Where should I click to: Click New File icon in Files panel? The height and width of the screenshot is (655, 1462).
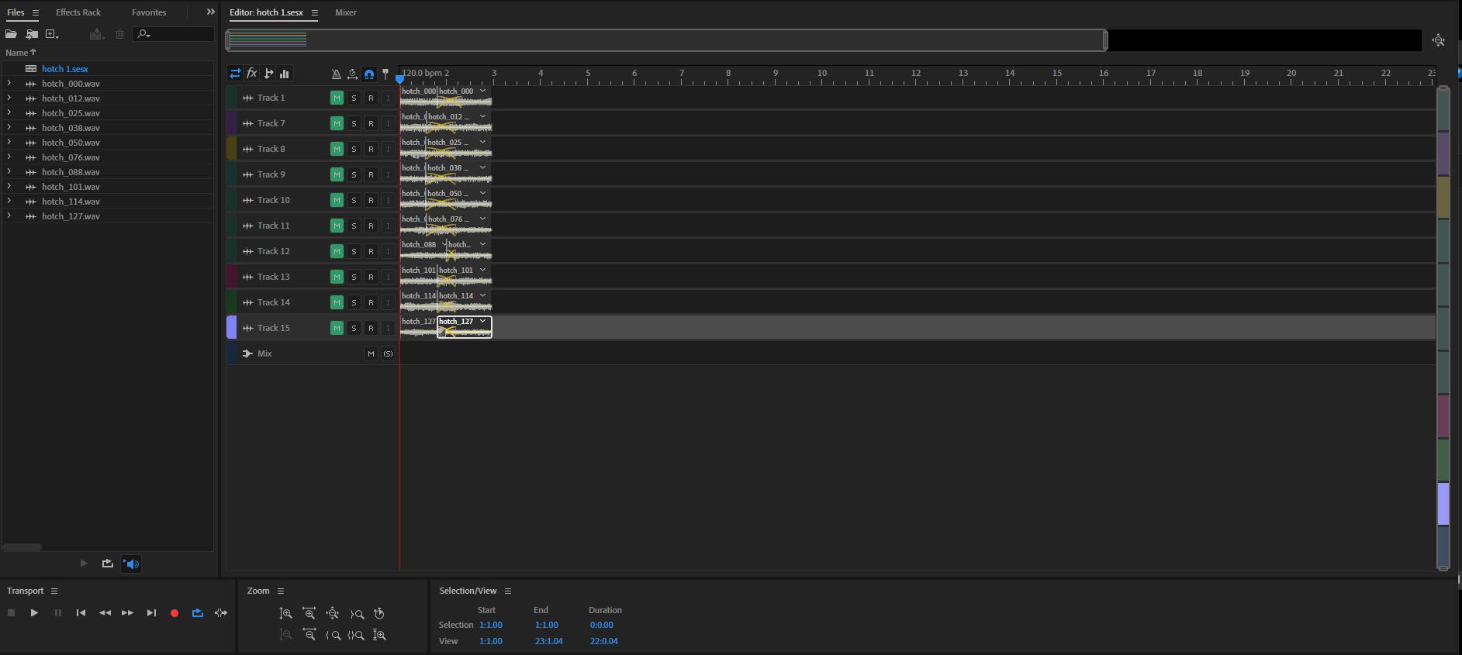52,34
